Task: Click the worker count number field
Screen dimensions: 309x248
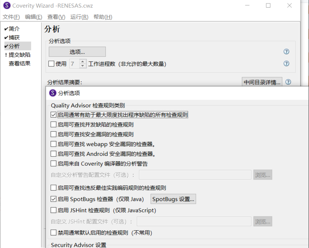Action: 74,64
